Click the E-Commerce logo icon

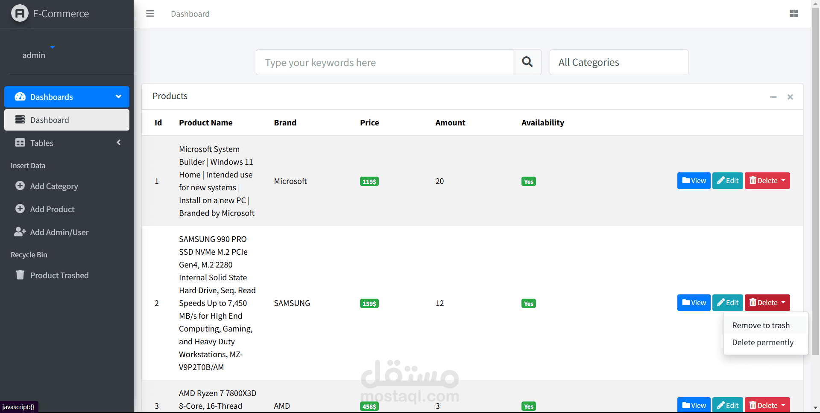point(20,13)
